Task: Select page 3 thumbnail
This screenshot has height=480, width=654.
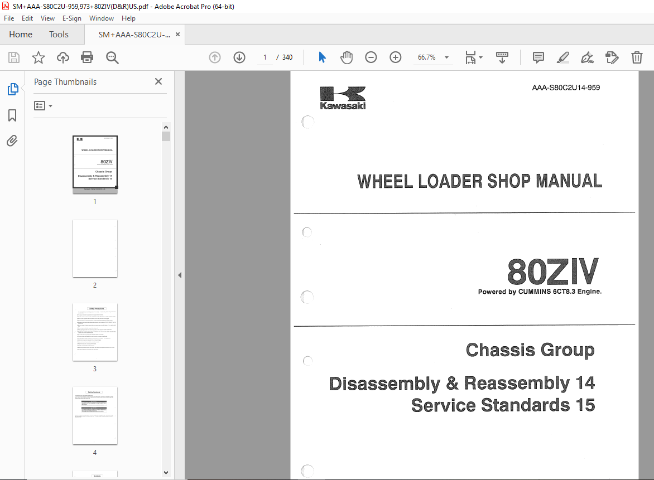Action: 95,332
